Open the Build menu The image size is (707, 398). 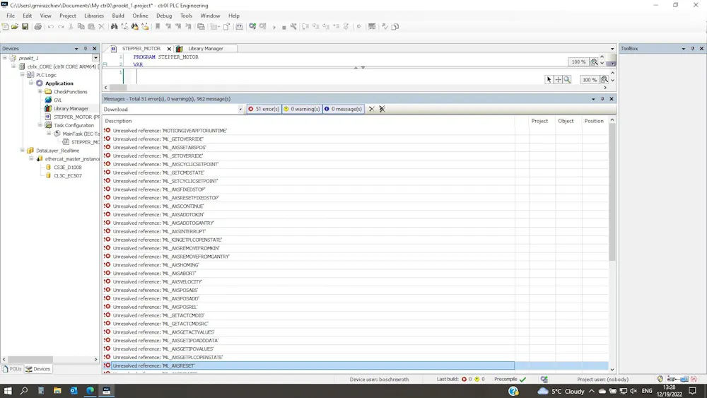click(x=118, y=16)
